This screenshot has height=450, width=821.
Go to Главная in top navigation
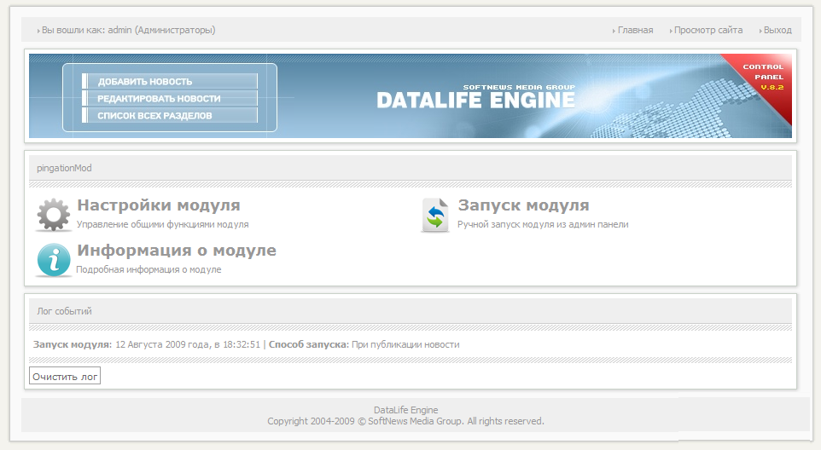coord(635,31)
